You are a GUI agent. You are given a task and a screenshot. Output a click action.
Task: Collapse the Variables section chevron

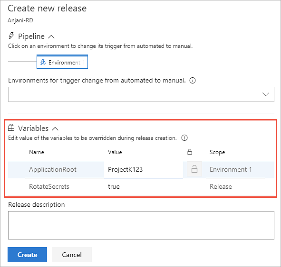pos(55,129)
